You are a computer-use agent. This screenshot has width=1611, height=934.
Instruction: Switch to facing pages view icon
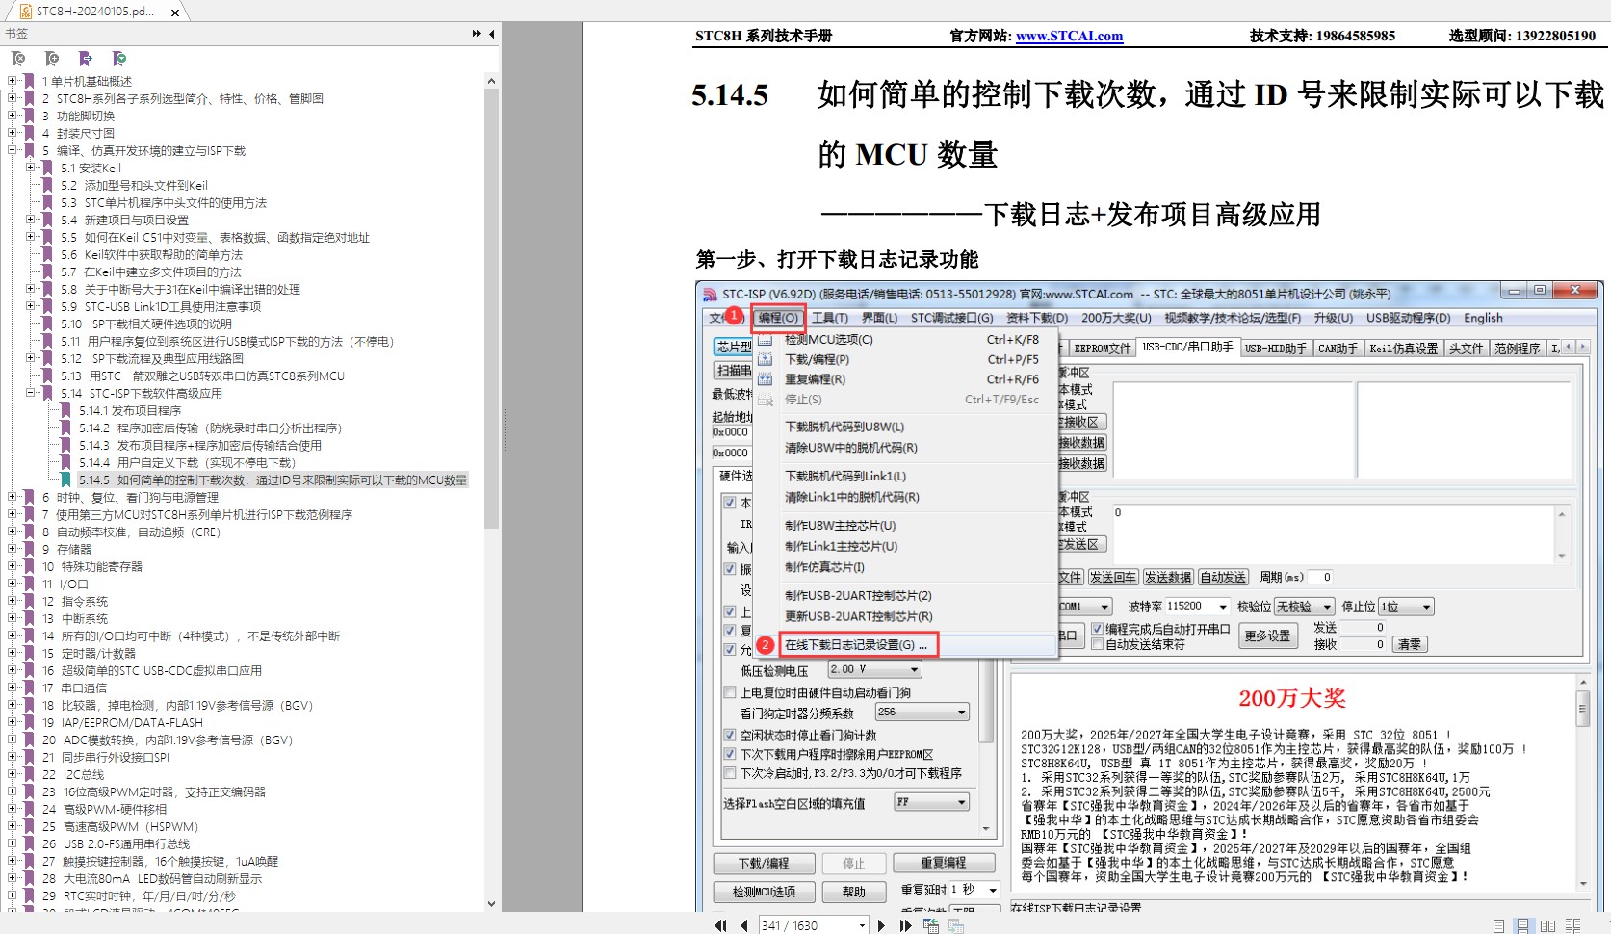point(1547,925)
